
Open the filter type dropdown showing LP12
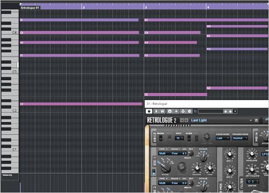(265, 154)
